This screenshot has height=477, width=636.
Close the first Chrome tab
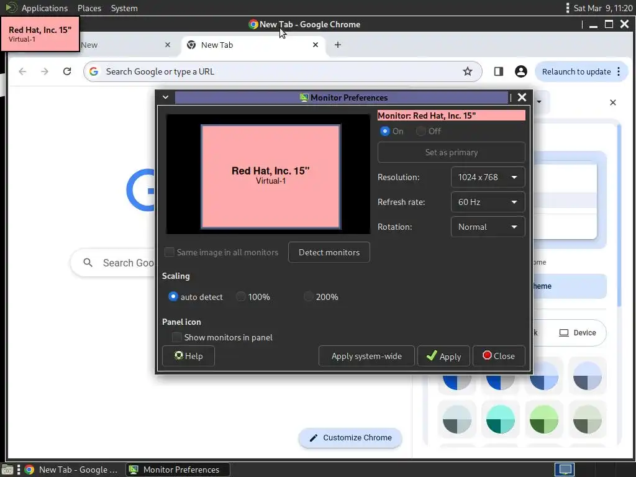[168, 45]
